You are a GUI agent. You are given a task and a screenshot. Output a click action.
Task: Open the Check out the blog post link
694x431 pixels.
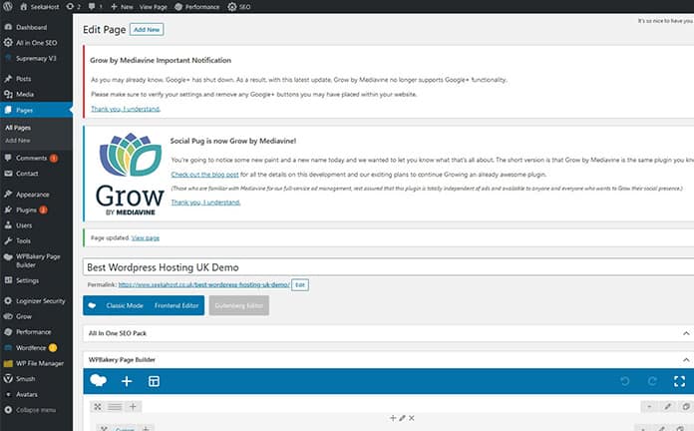pyautogui.click(x=205, y=174)
